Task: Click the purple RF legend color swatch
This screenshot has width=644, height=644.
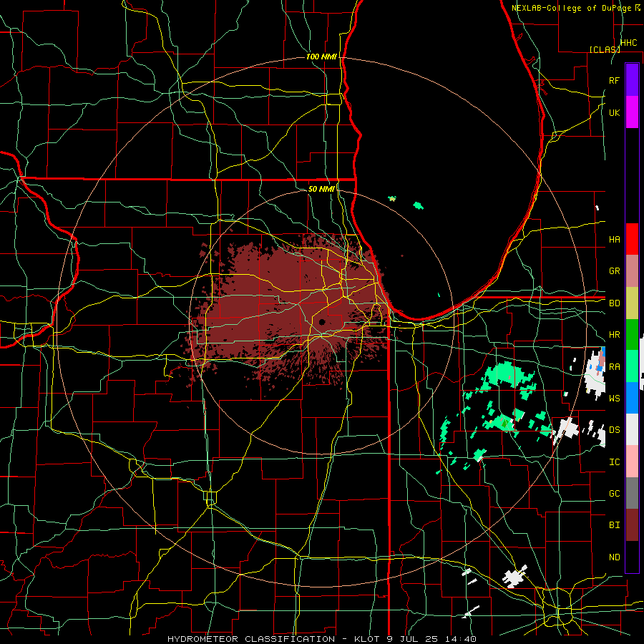Action: (x=632, y=80)
